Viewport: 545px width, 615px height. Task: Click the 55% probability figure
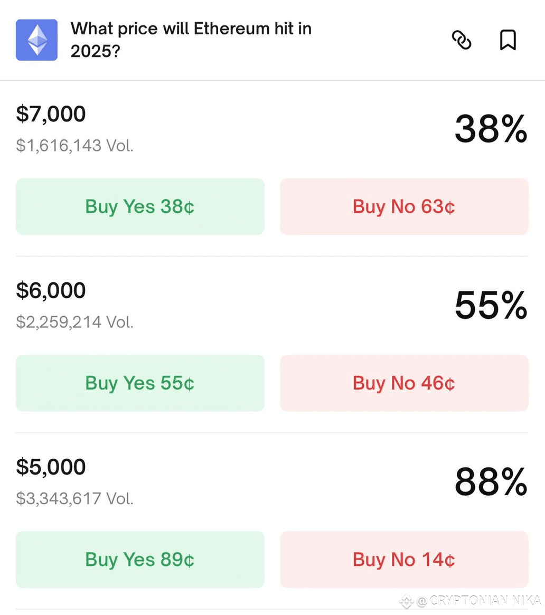(x=491, y=305)
